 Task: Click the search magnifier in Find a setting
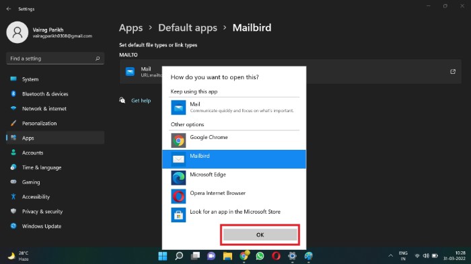point(98,58)
